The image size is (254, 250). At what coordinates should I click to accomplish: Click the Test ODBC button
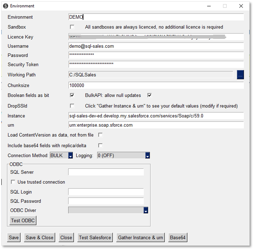pos(23,220)
